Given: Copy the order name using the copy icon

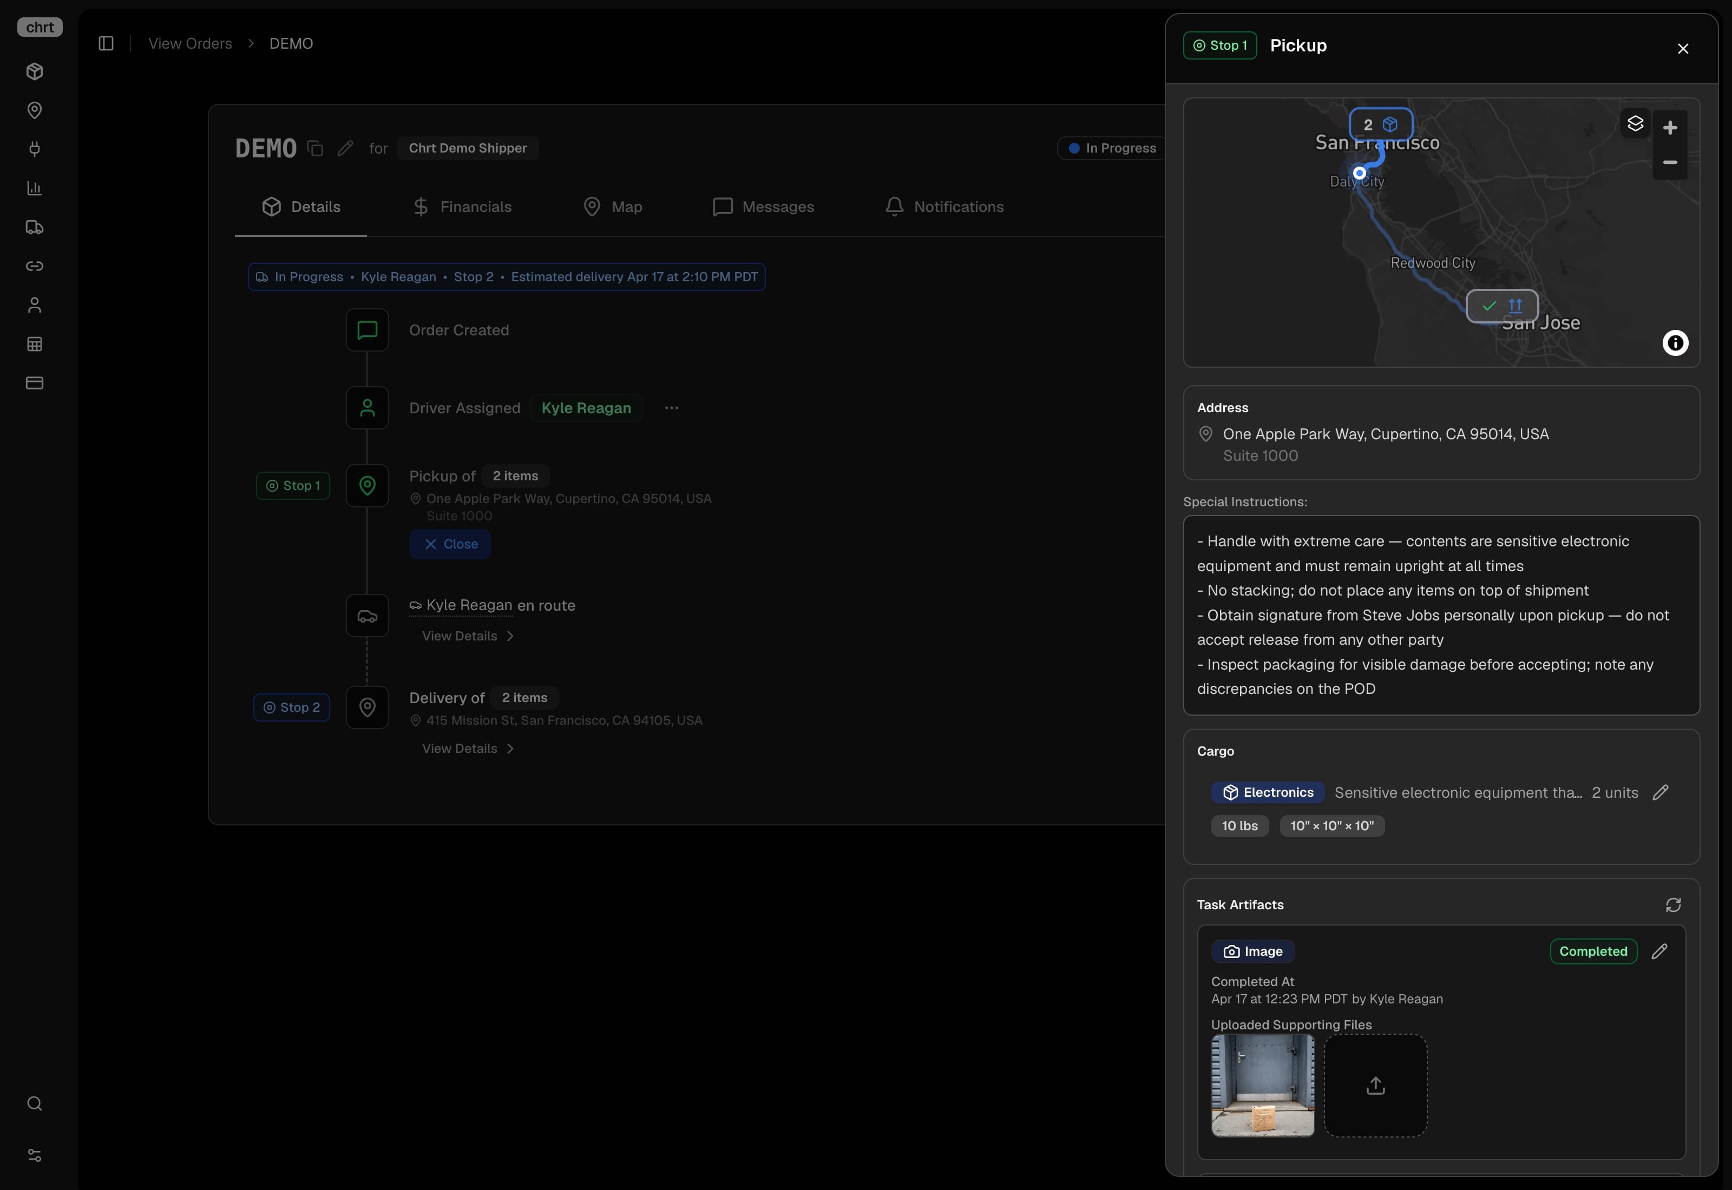Looking at the screenshot, I should [314, 148].
